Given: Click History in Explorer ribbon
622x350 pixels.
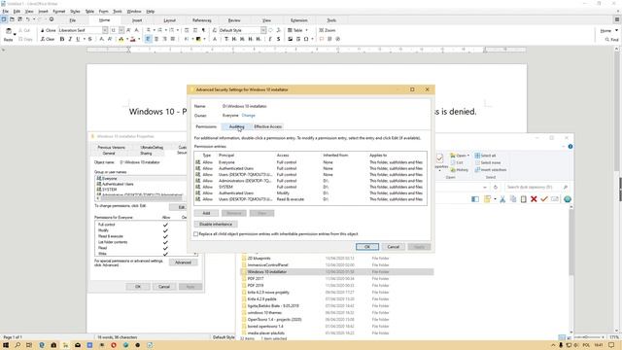Looking at the screenshot, I should (460, 170).
